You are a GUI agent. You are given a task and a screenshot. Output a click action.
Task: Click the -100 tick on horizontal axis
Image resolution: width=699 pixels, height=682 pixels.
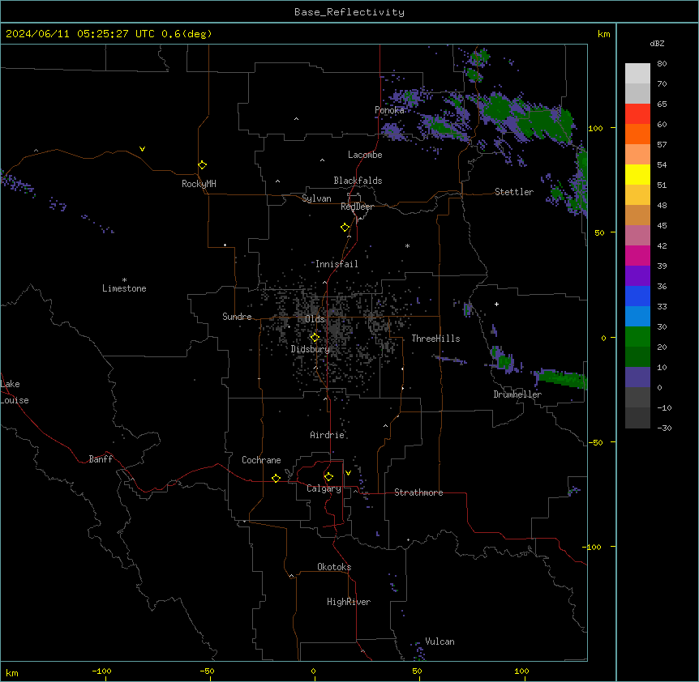101,671
